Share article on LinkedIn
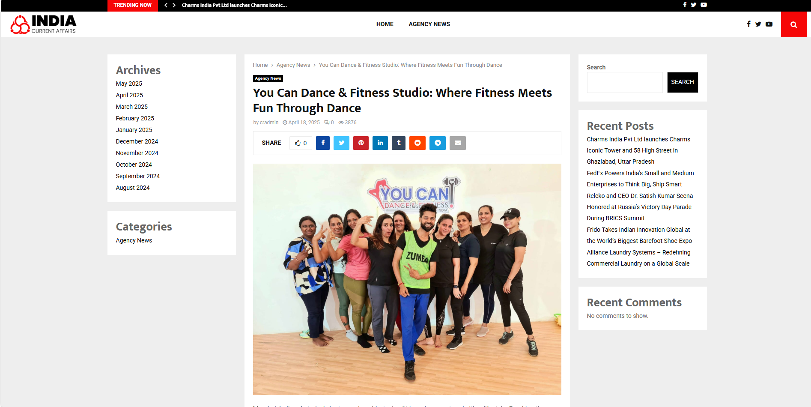This screenshot has height=407, width=811. tap(380, 143)
